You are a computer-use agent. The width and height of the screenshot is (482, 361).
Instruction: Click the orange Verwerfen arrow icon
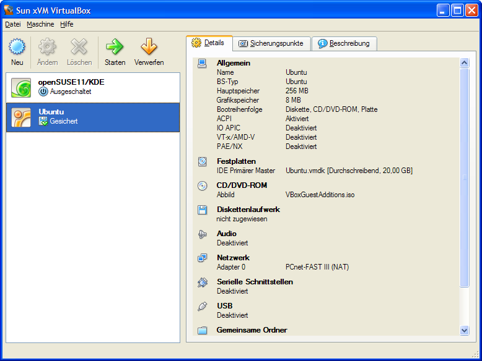tap(149, 47)
